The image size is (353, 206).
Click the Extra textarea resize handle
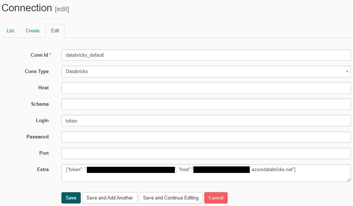[349, 180]
